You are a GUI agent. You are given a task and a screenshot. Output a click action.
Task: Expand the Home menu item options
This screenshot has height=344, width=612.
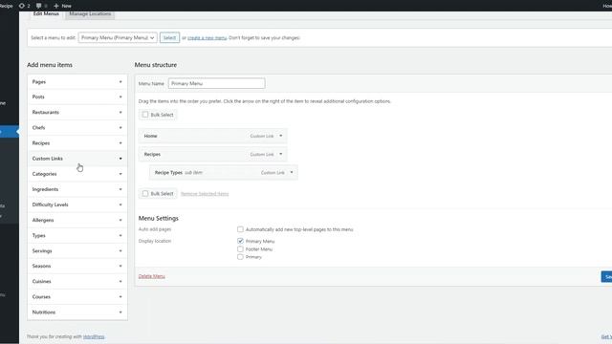[280, 136]
